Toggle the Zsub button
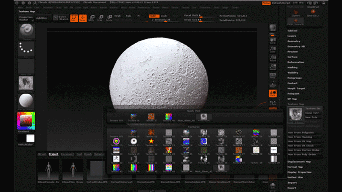This screenshot has height=192, width=342. [164, 16]
